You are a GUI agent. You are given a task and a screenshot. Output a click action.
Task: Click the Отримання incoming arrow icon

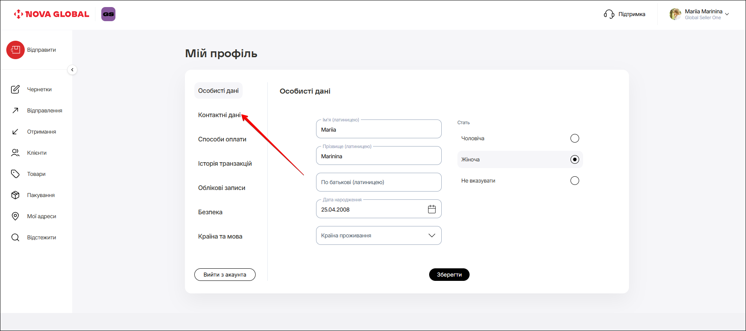15,132
